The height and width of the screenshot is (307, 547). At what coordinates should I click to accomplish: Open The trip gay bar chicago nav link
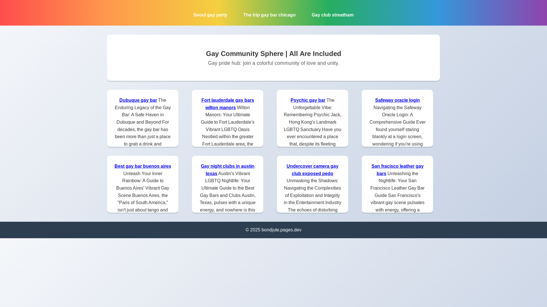click(269, 15)
